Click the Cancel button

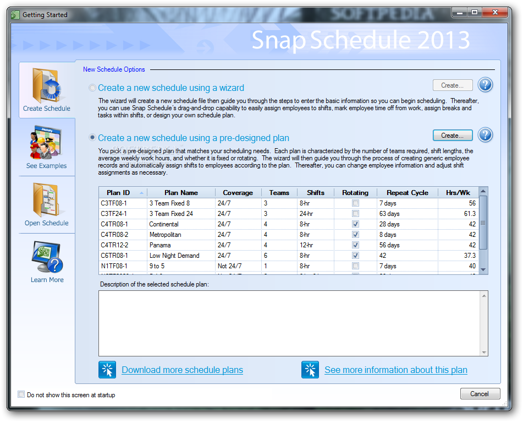pos(480,393)
